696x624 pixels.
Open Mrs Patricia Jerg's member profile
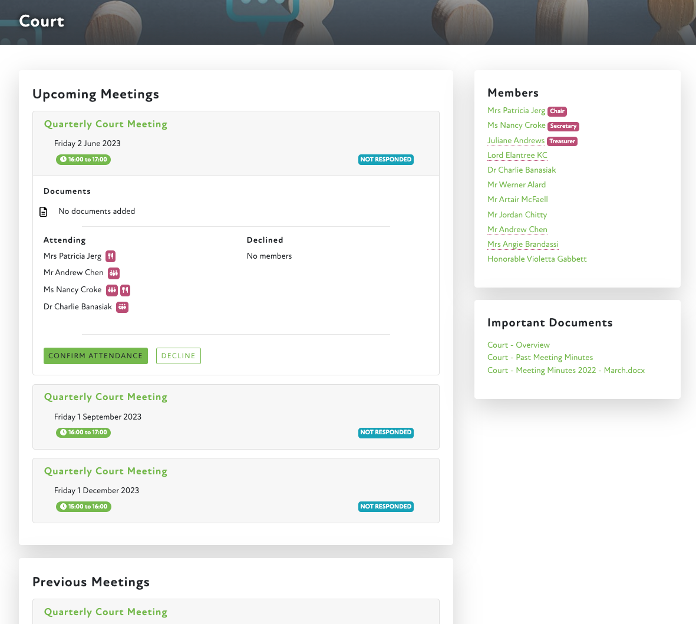pyautogui.click(x=516, y=111)
